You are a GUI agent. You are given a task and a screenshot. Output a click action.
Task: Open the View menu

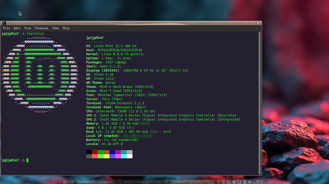(28, 28)
